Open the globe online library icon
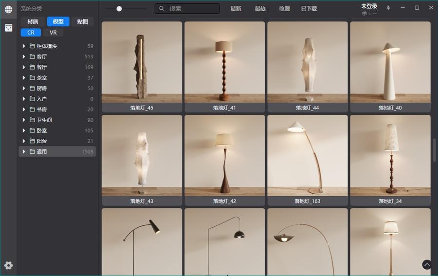This screenshot has width=438, height=276. pyautogui.click(x=8, y=9)
